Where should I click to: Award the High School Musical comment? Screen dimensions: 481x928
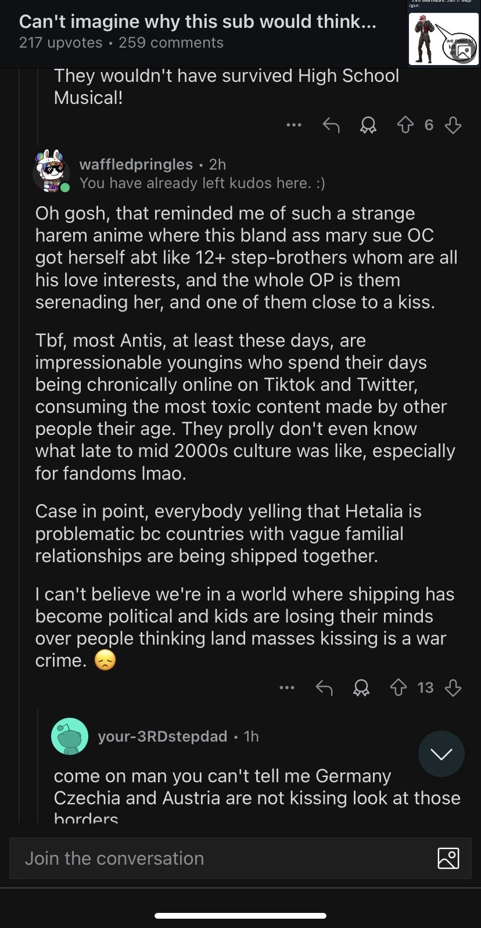coord(368,125)
